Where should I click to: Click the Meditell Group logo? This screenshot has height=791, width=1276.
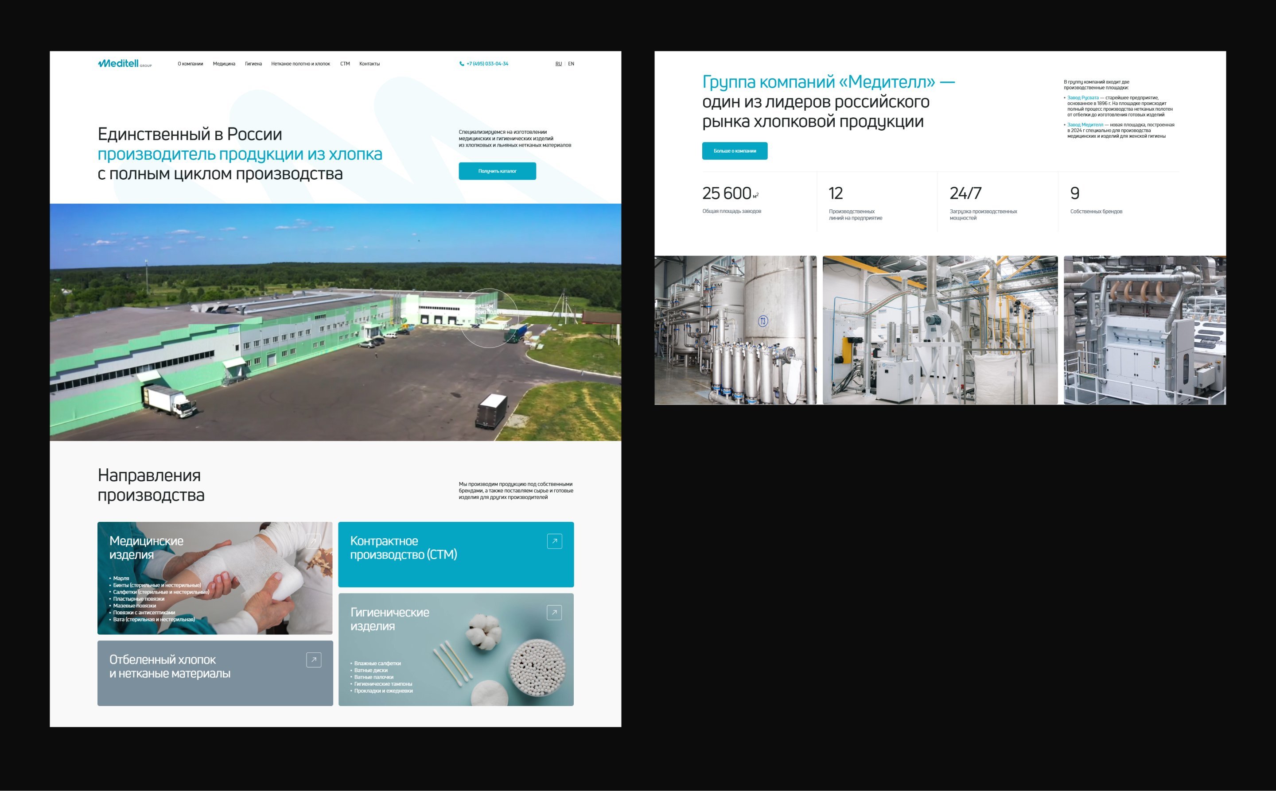124,64
